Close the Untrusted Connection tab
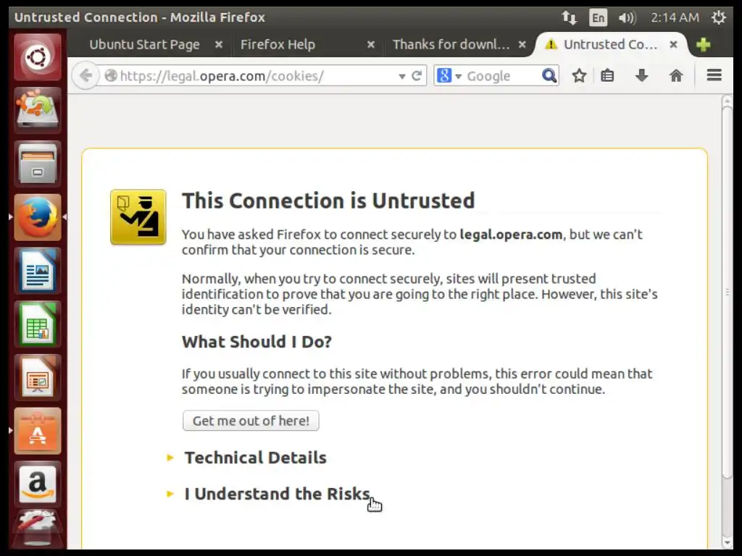 [x=673, y=44]
